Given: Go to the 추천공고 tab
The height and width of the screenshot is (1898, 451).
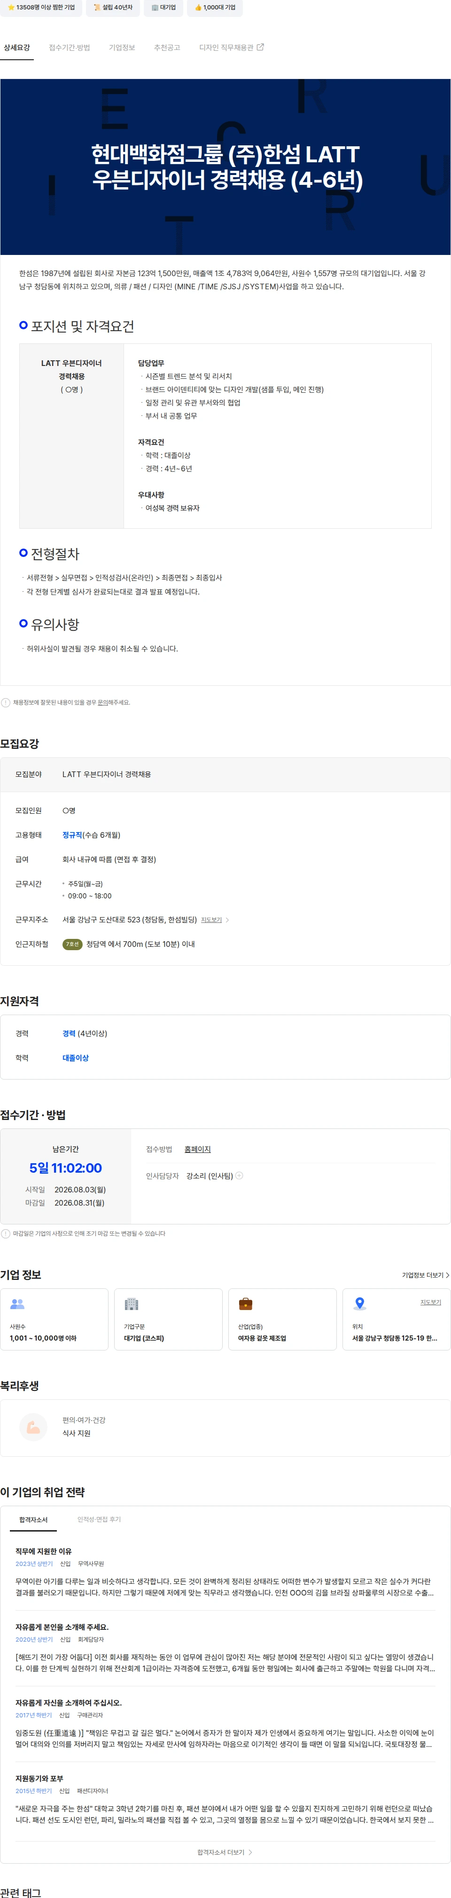Looking at the screenshot, I should (167, 48).
